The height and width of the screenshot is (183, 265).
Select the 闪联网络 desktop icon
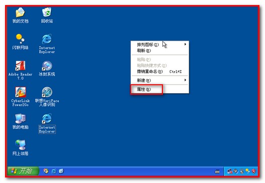20,42
